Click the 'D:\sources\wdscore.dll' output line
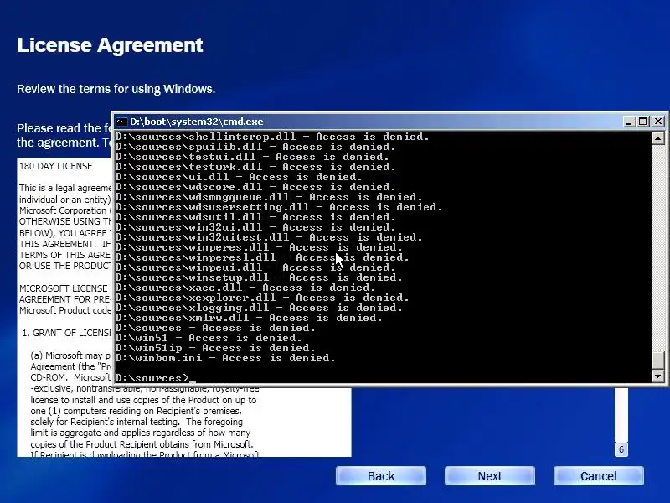 tap(255, 187)
